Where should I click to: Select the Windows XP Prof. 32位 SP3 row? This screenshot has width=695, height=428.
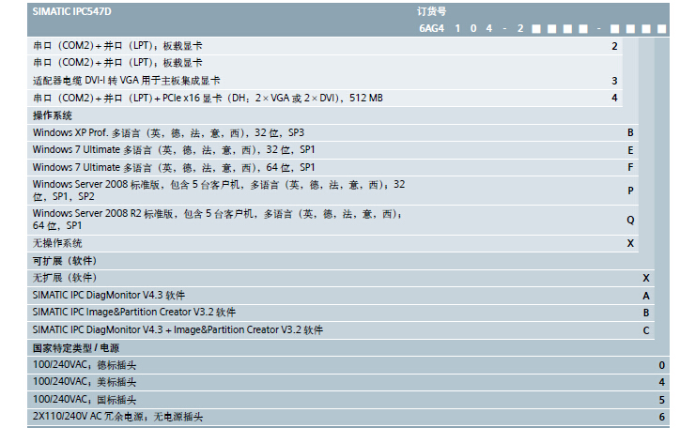(x=168, y=133)
